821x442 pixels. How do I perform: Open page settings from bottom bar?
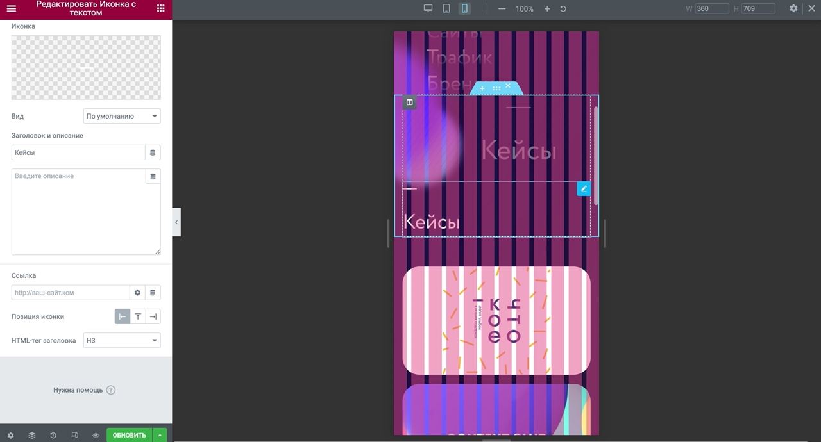[10, 435]
